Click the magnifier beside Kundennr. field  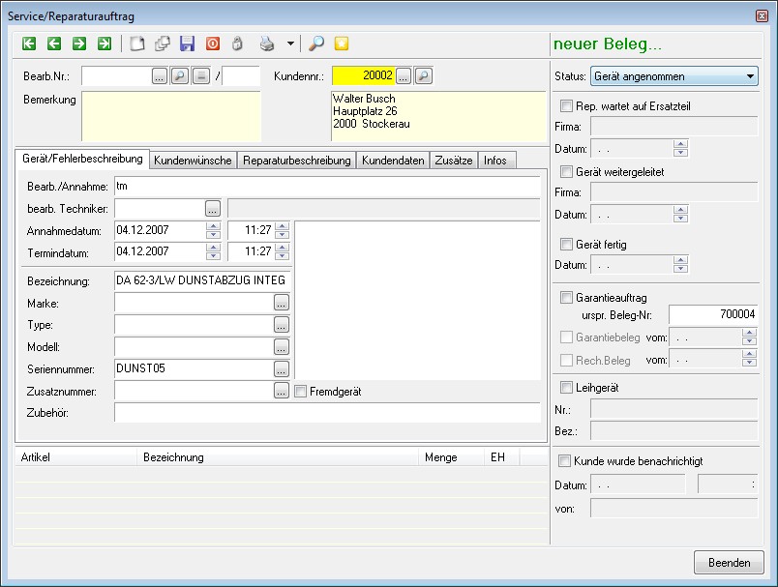click(x=423, y=76)
